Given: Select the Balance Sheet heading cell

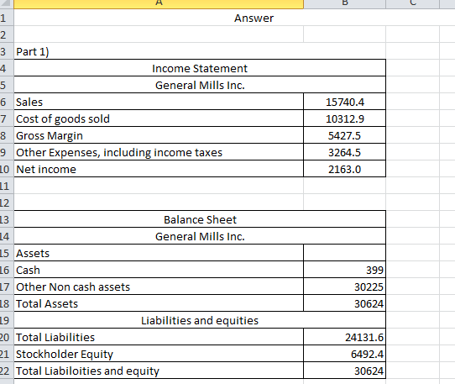Looking at the screenshot, I should coord(200,219).
